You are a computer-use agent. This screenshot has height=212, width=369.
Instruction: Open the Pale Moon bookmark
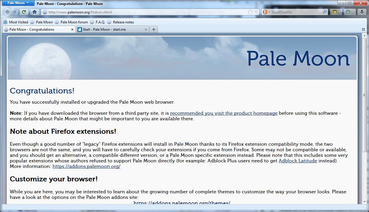[x=42, y=22]
